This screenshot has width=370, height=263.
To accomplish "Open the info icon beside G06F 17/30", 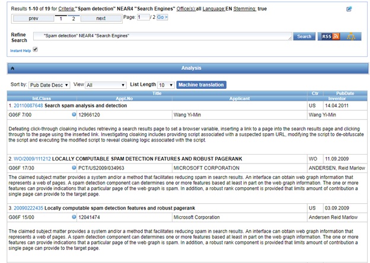I will tap(74, 168).
